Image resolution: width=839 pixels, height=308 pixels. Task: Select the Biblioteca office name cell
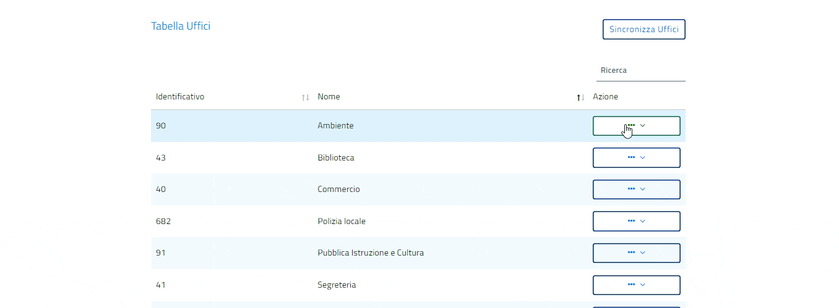pyautogui.click(x=336, y=158)
